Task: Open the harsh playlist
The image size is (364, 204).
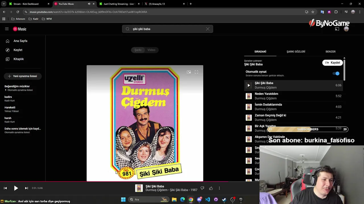Action: click(23, 120)
